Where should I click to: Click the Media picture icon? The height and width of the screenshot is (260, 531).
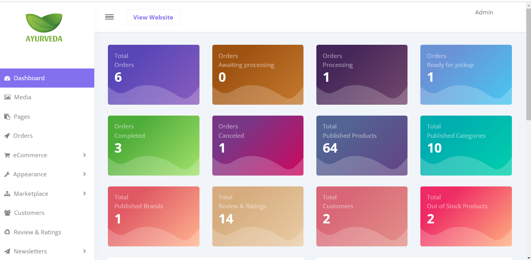pos(7,97)
